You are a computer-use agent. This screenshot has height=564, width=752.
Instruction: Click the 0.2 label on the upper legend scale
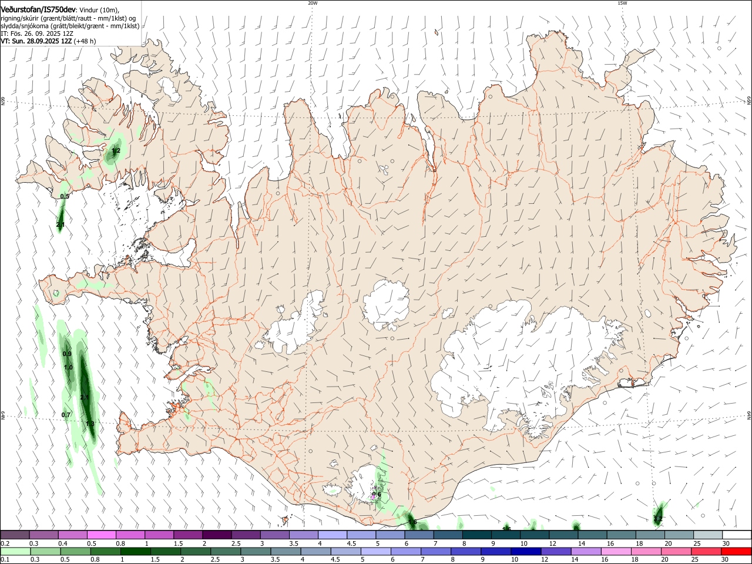4,543
